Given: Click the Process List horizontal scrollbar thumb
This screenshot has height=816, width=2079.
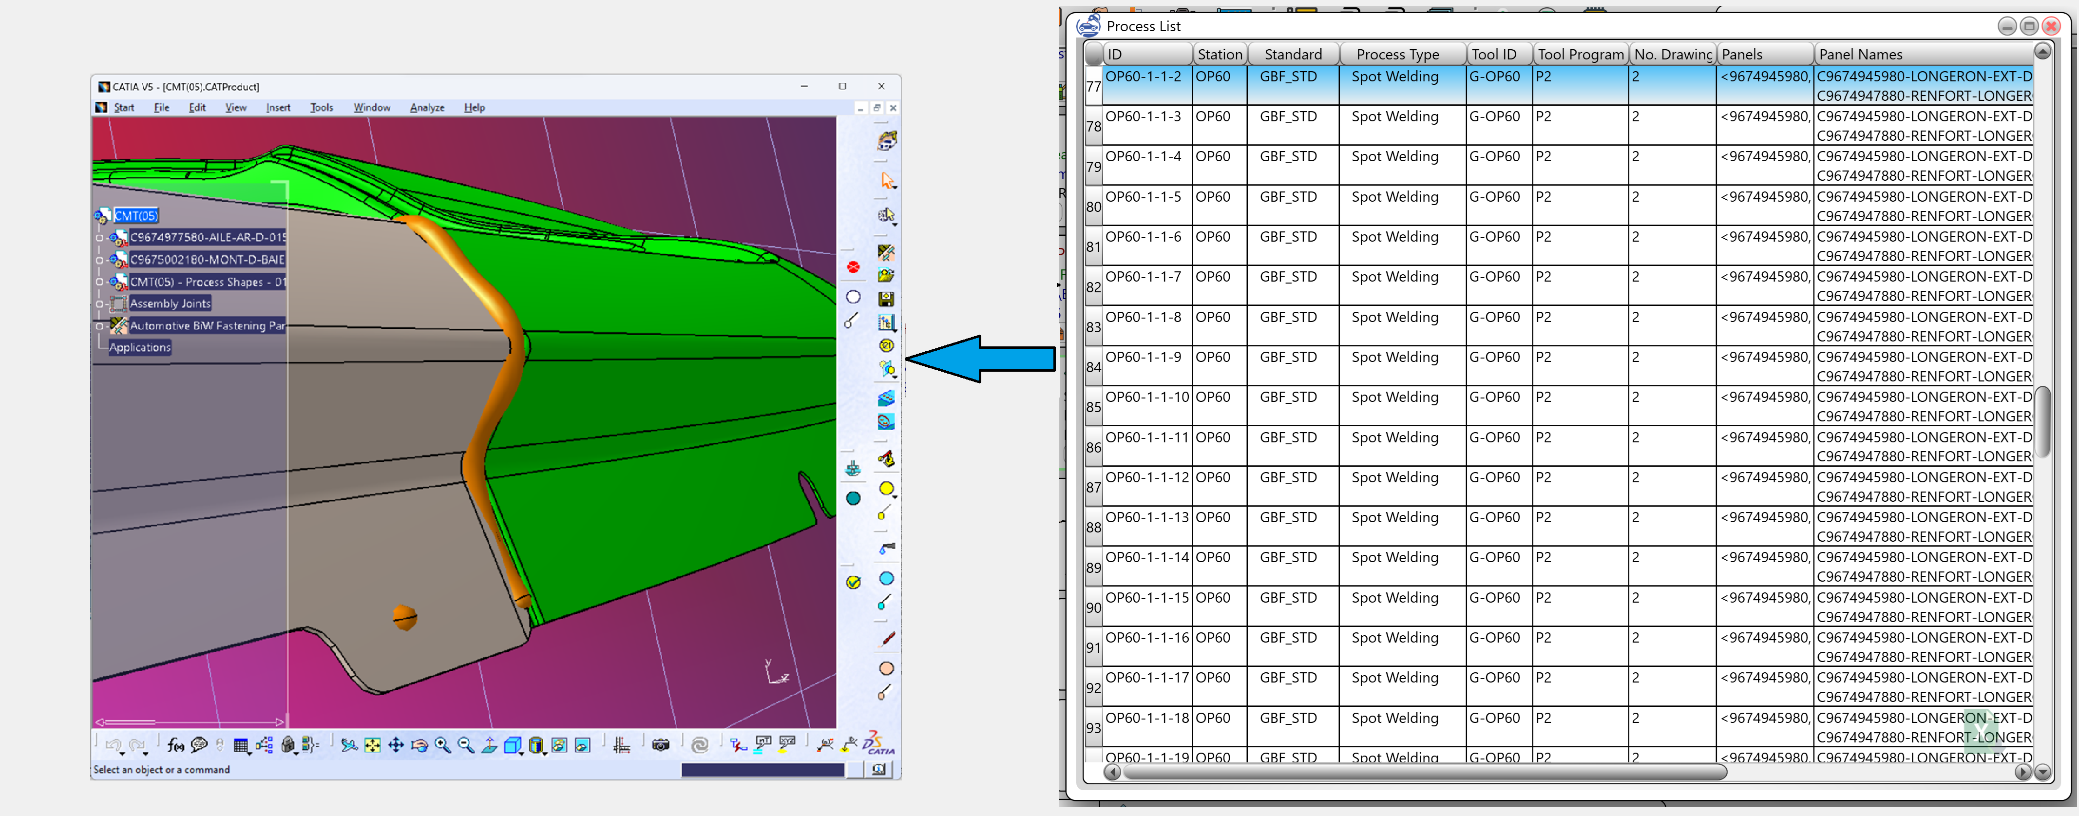Looking at the screenshot, I should (1425, 772).
